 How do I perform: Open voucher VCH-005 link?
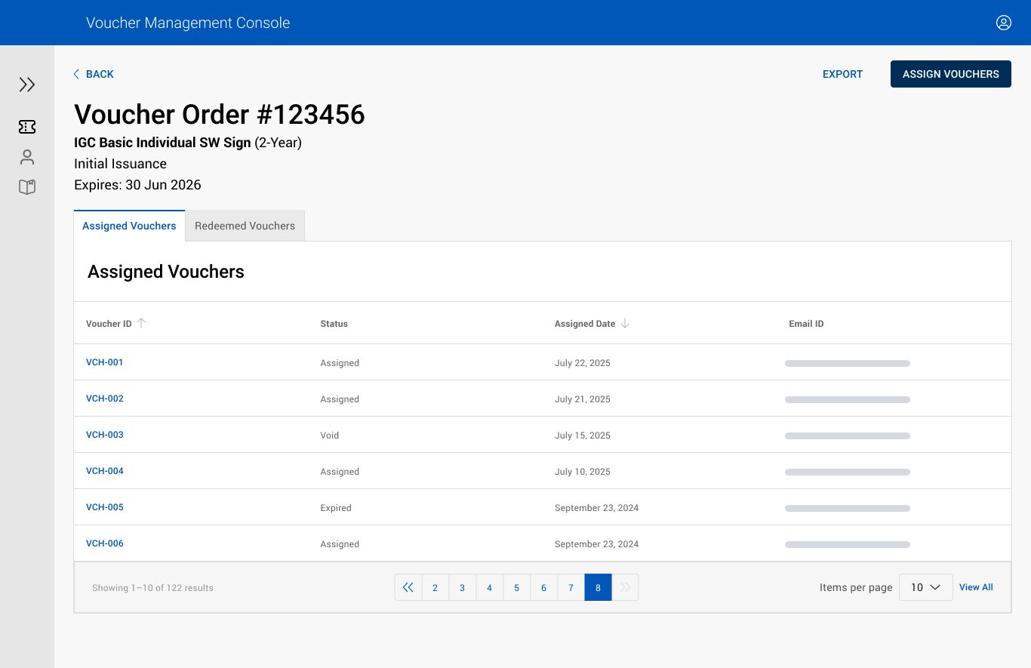pyautogui.click(x=105, y=507)
